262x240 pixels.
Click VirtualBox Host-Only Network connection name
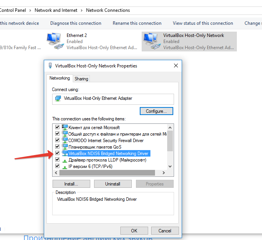[194, 35]
